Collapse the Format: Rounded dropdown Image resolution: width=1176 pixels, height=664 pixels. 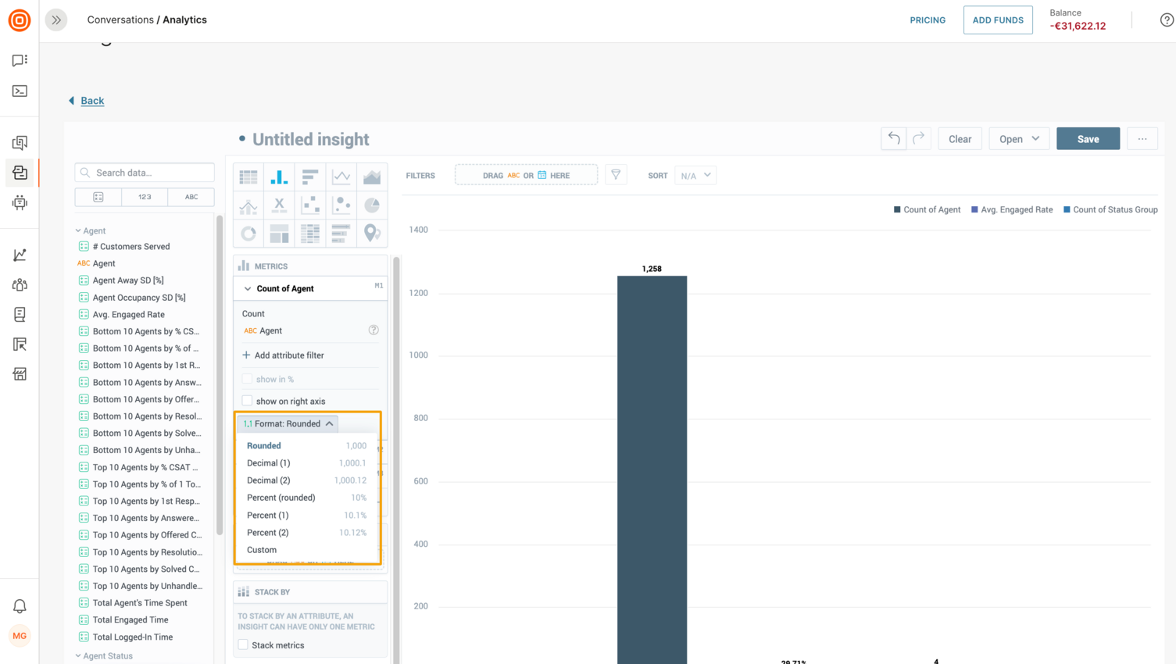[x=288, y=423]
